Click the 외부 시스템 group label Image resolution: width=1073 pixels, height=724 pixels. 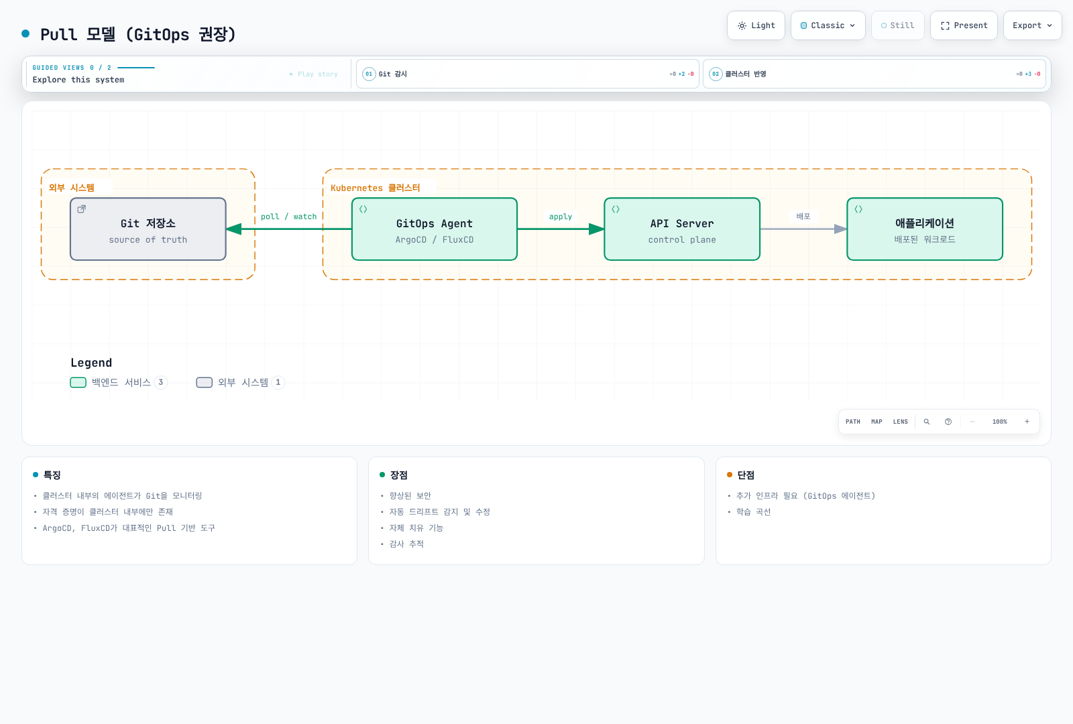coord(72,188)
